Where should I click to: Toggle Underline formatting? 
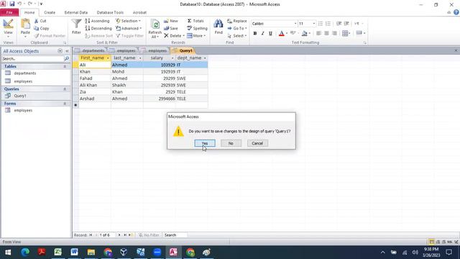pos(270,34)
